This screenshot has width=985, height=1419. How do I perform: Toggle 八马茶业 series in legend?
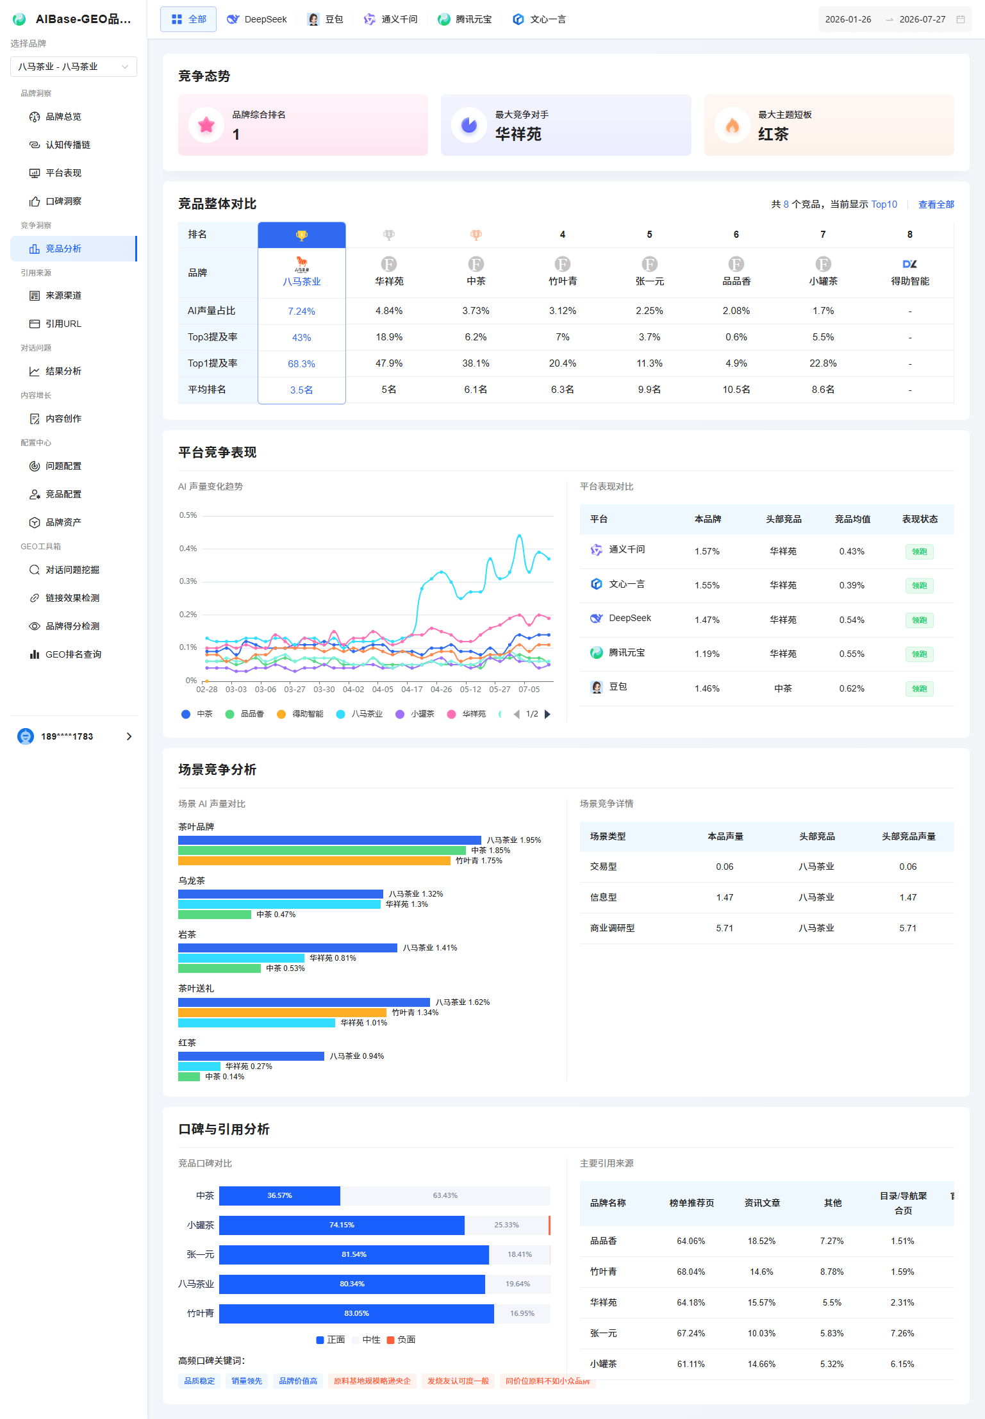click(x=360, y=714)
